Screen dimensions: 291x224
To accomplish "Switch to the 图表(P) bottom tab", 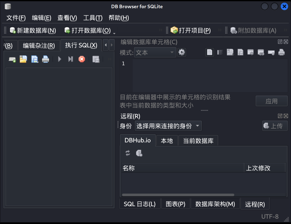I will click(x=175, y=204).
